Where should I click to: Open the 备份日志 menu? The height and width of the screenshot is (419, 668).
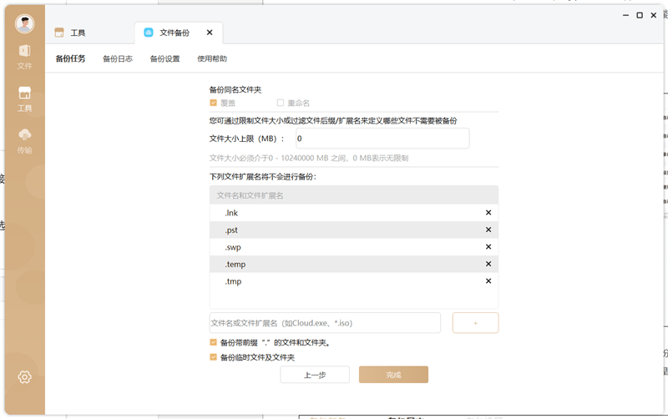118,58
